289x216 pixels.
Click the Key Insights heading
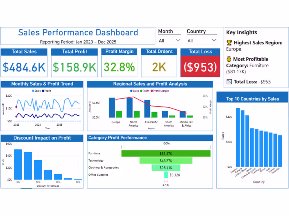pyautogui.click(x=242, y=32)
